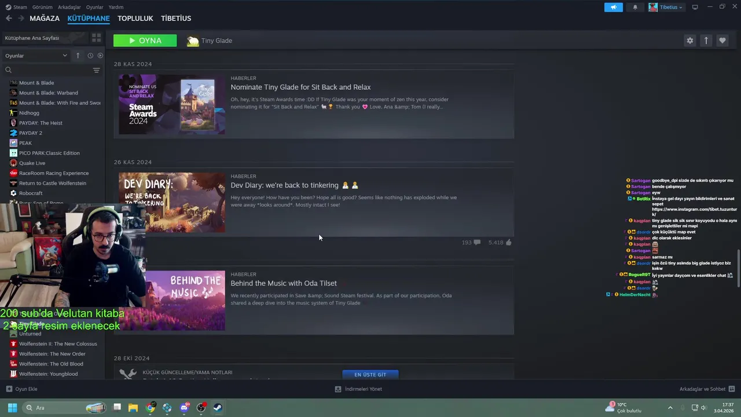The height and width of the screenshot is (417, 741).
Task: Filter ready-to-play games icon
Action: 100,56
